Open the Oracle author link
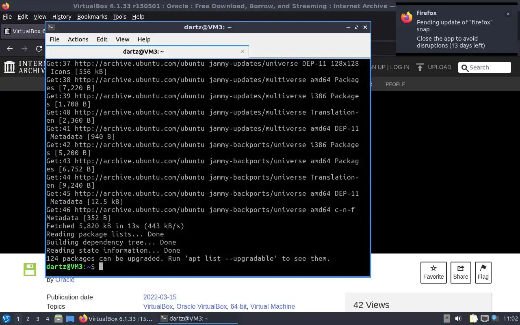This screenshot has height=325, width=520. coord(65,279)
